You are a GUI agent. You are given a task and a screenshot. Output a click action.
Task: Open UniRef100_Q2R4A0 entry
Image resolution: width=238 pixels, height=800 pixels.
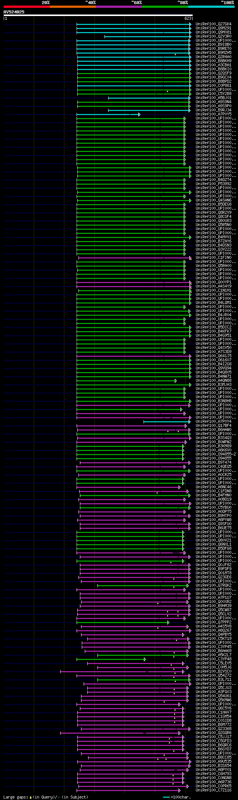(213, 57)
